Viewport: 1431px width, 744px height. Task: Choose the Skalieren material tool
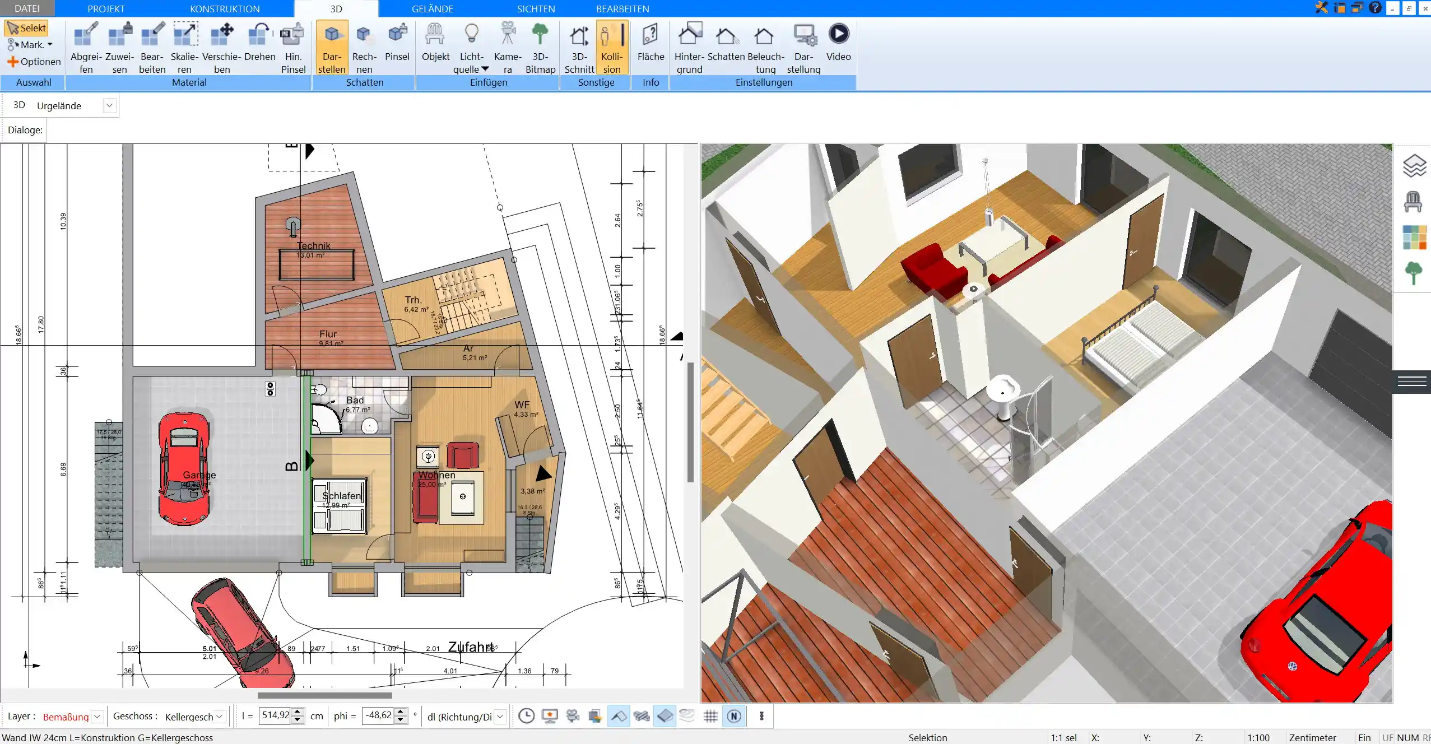pyautogui.click(x=184, y=48)
